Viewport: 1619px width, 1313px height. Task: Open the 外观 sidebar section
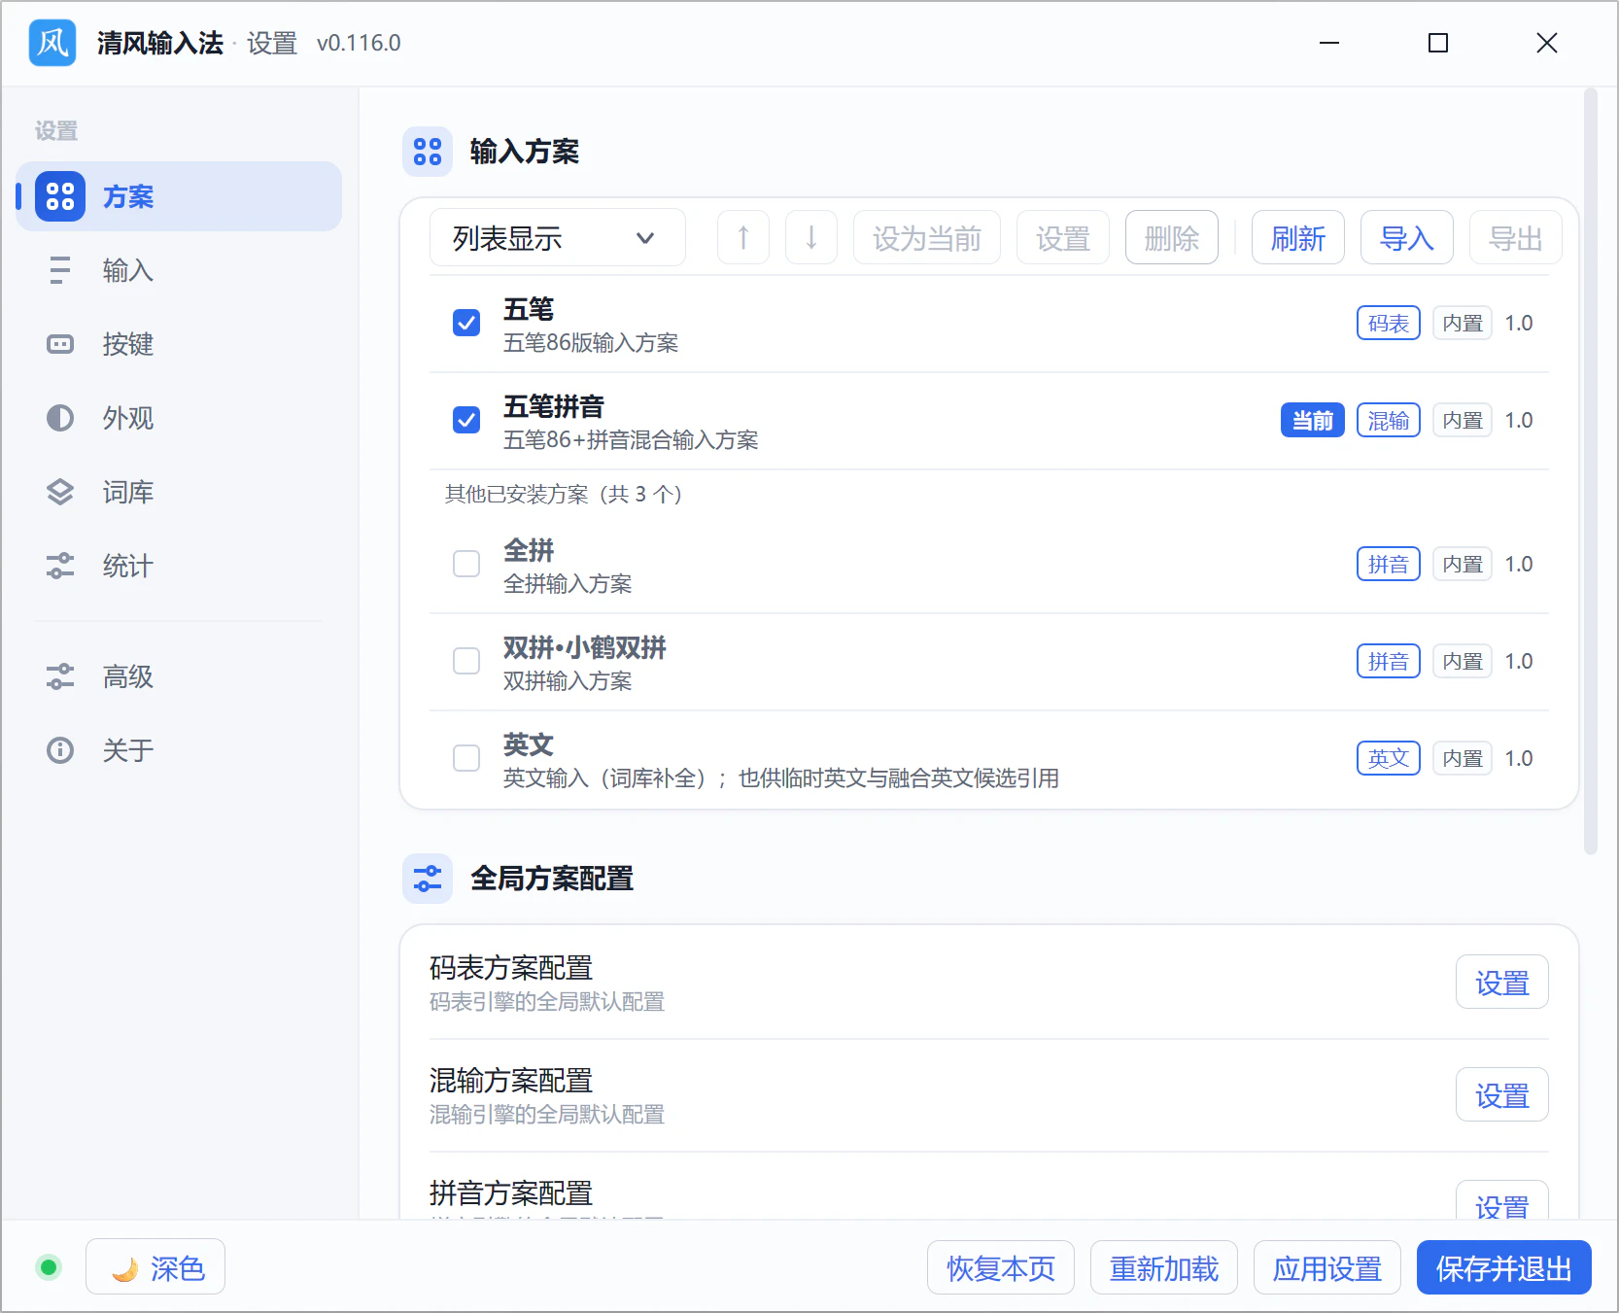(179, 418)
